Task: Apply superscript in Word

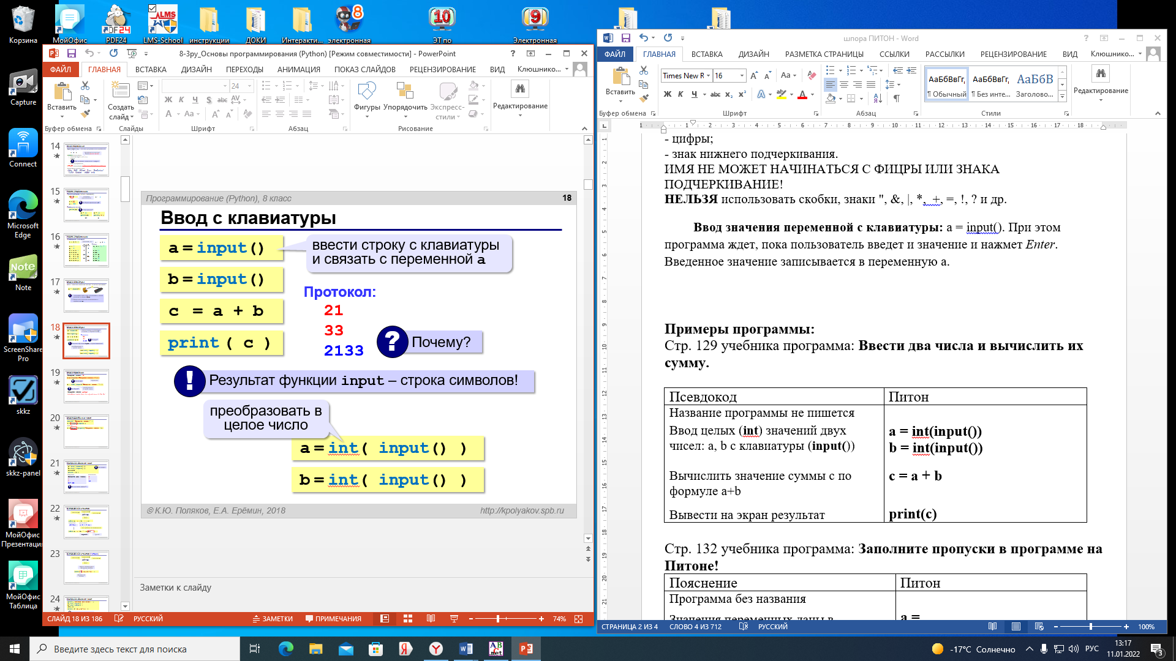Action: tap(742, 94)
